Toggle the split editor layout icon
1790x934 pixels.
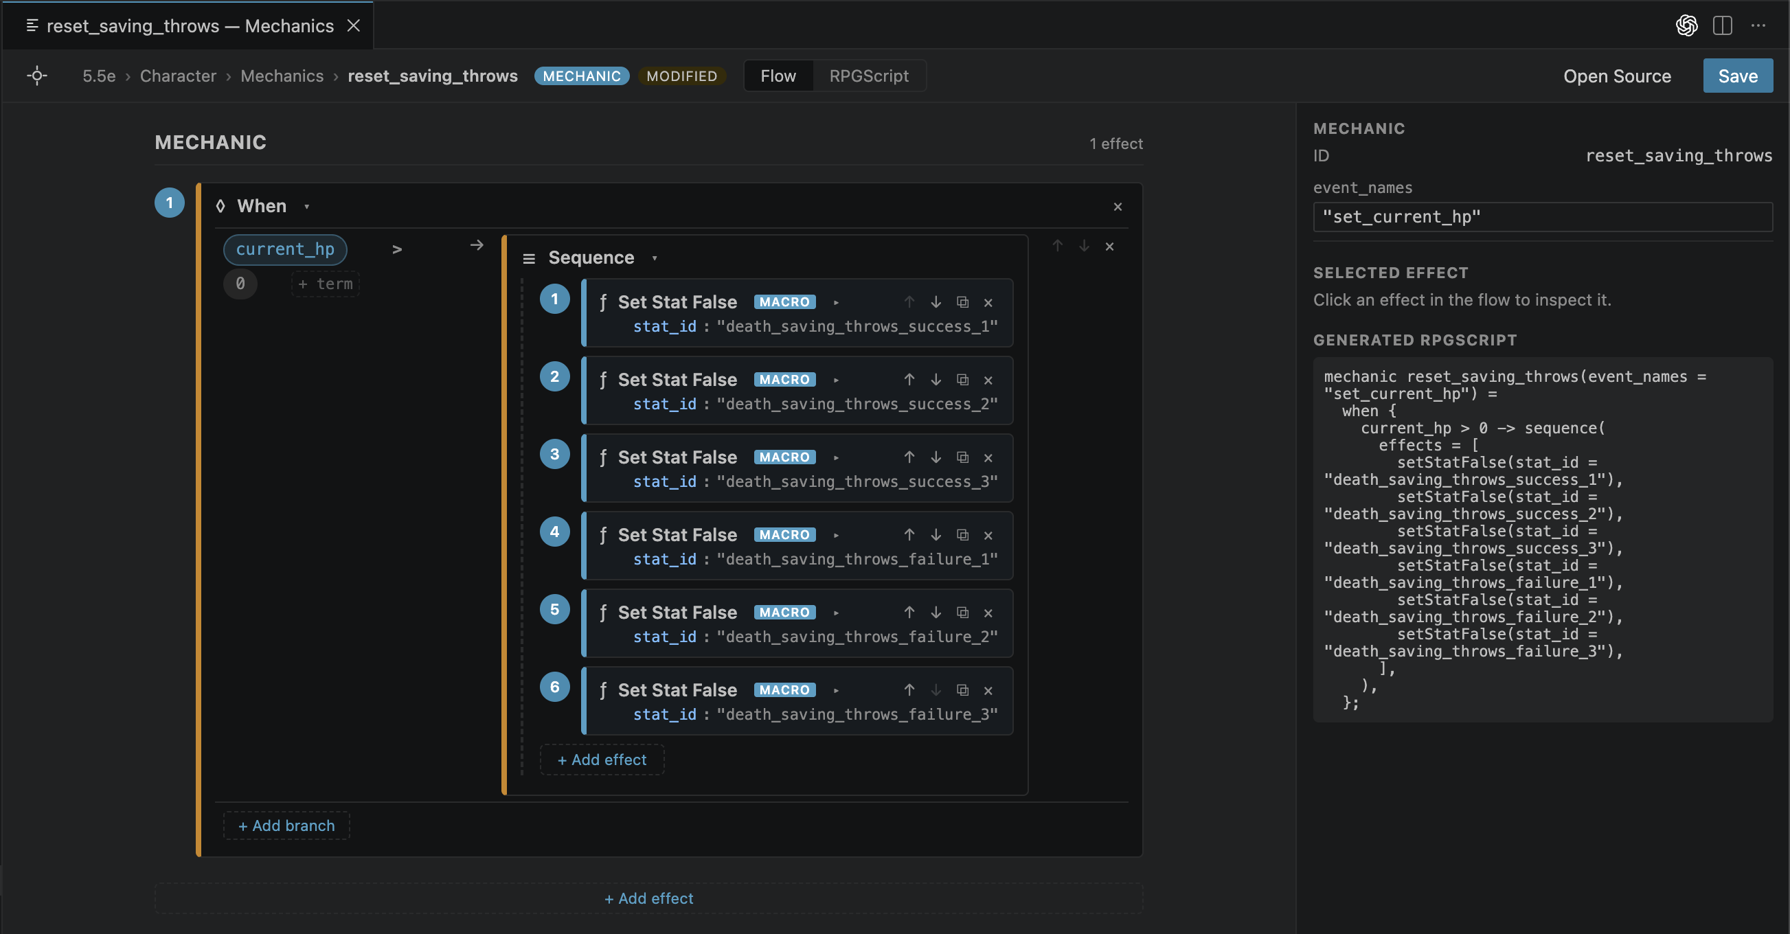click(x=1723, y=25)
